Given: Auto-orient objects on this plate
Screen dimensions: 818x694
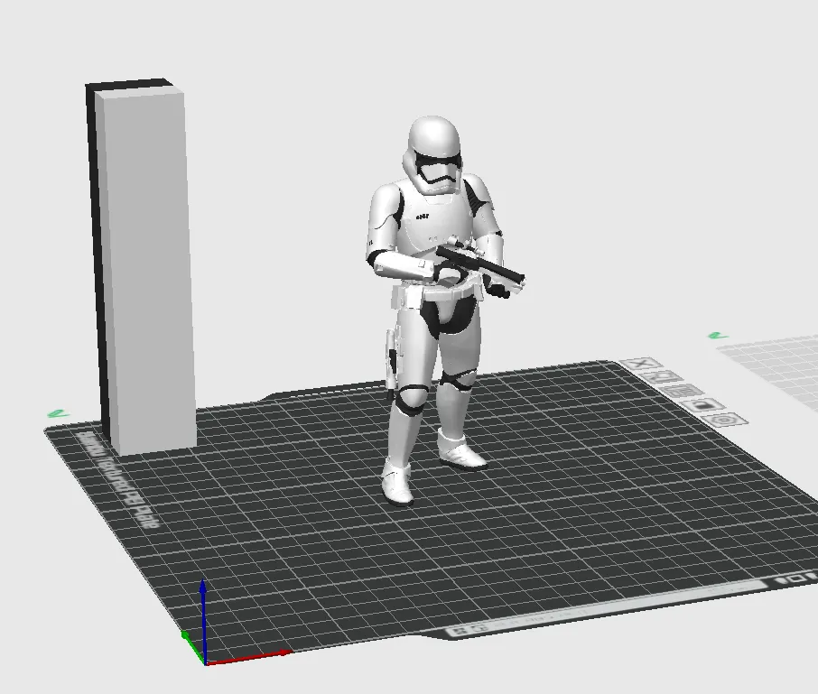Looking at the screenshot, I should (x=662, y=377).
